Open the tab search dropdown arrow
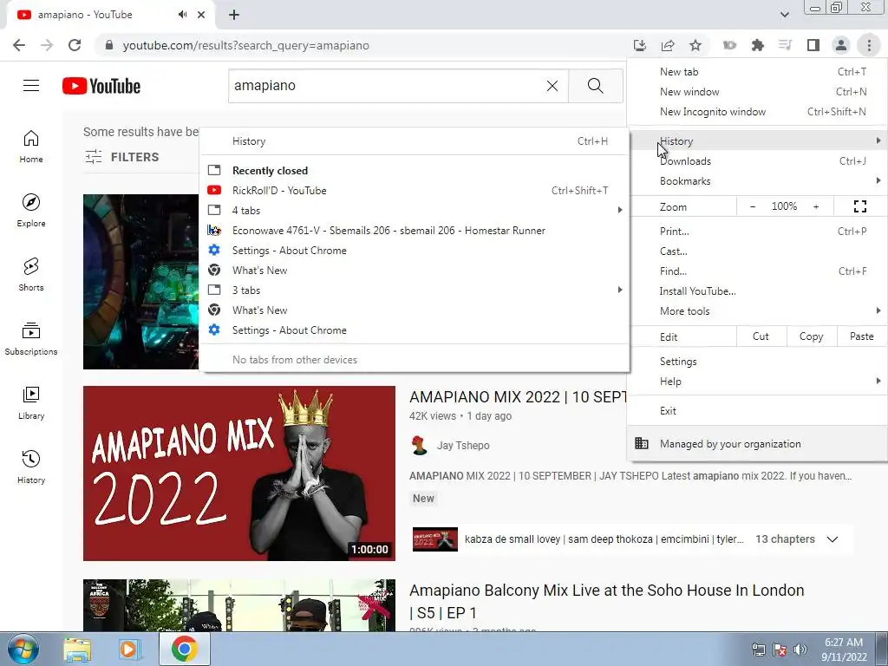This screenshot has height=666, width=888. tap(784, 15)
